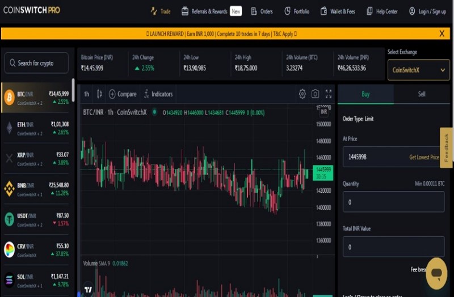Switch to the Sell tab
The image size is (454, 297).
(422, 94)
